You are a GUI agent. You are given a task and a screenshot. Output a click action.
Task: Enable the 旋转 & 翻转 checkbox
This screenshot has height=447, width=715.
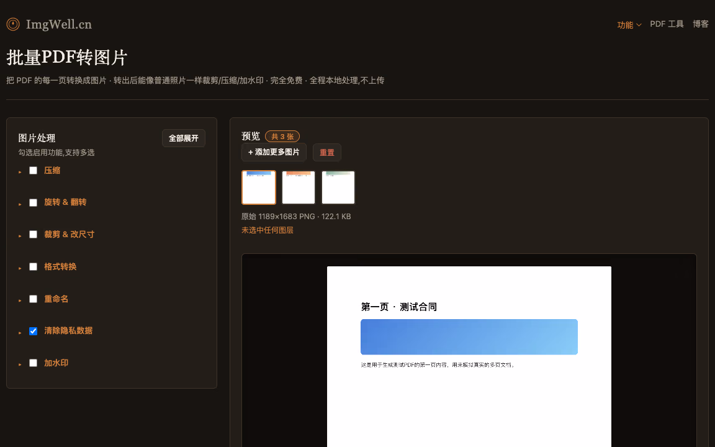coord(34,202)
